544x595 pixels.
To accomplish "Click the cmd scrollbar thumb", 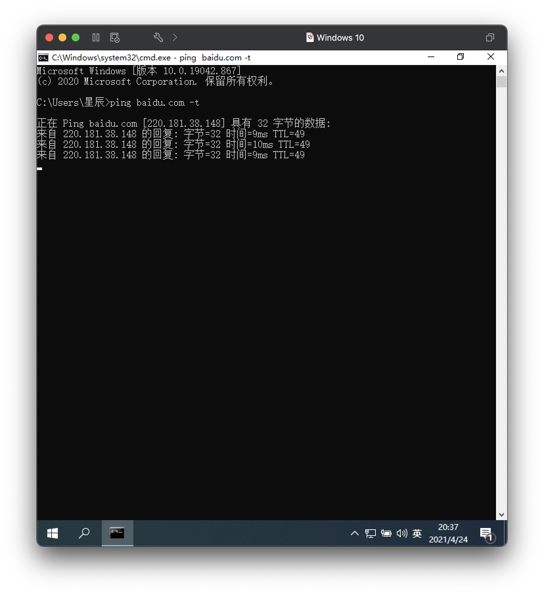I will coord(502,82).
